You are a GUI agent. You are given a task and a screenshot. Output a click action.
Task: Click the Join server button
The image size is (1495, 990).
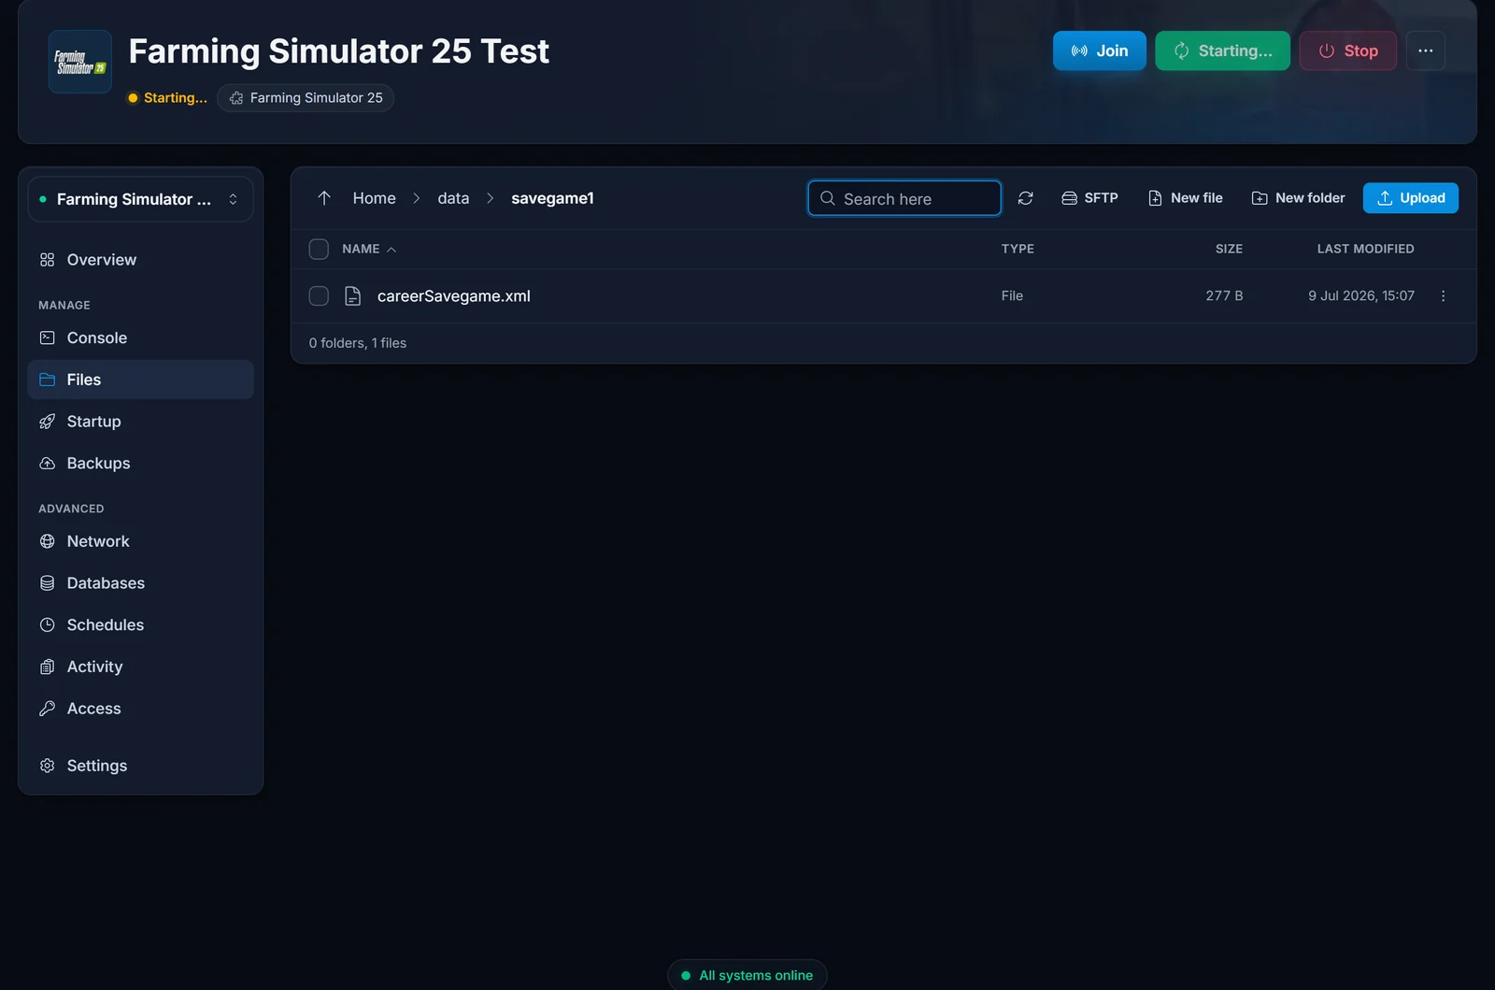point(1099,50)
